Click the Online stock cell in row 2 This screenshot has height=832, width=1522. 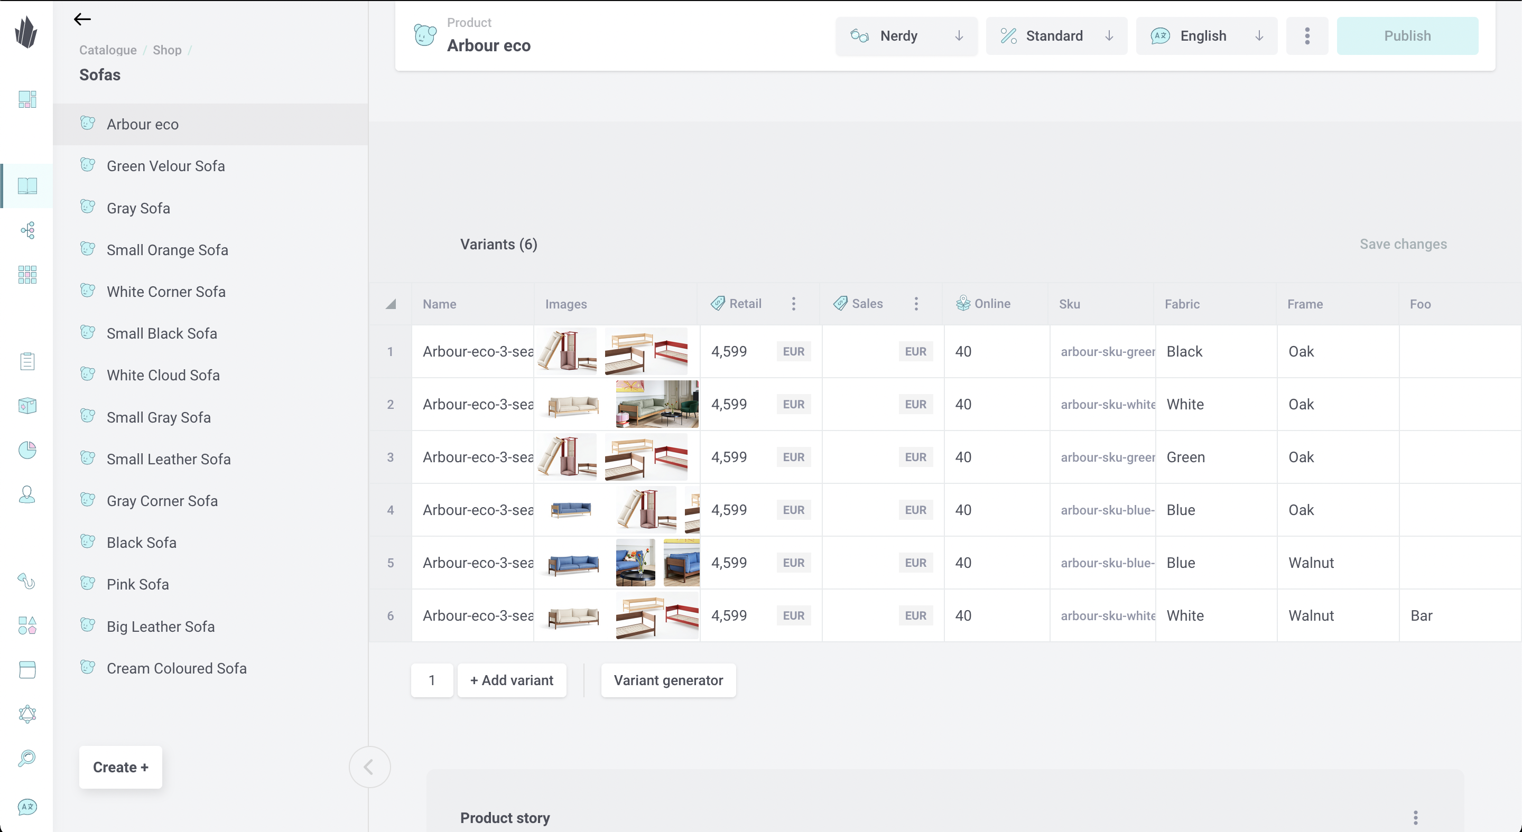997,404
